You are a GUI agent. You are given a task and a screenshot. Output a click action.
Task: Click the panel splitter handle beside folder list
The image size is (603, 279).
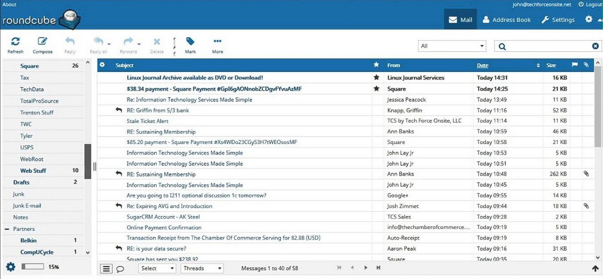pos(94,166)
